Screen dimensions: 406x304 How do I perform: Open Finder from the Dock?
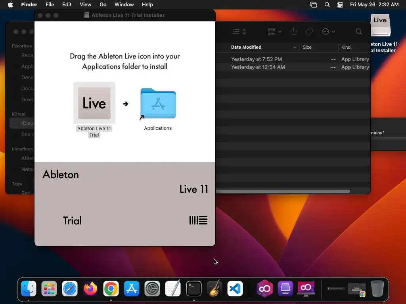coord(29,289)
